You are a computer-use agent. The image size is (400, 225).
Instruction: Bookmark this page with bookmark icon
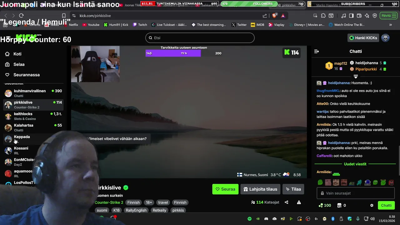coord(64,16)
